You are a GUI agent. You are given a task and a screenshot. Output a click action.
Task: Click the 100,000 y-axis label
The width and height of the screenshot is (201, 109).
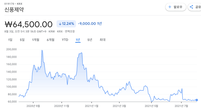tap(12, 87)
